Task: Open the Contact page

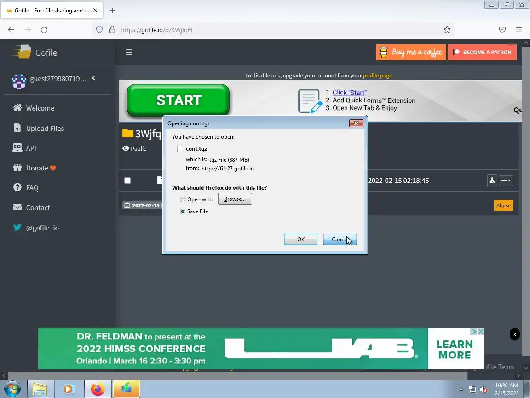Action: coord(31,207)
